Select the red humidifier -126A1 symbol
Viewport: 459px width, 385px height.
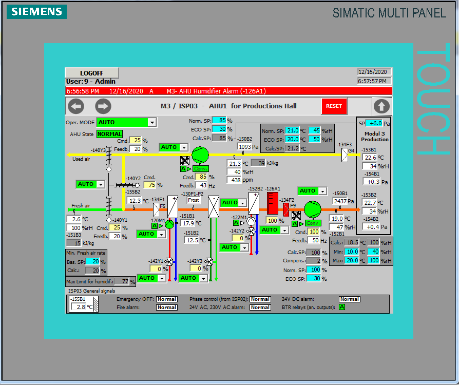pyautogui.click(x=272, y=204)
